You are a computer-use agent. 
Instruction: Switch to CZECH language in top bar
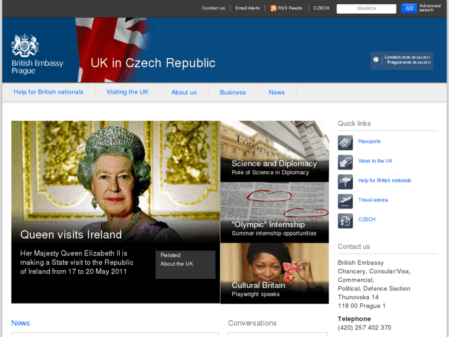point(321,8)
